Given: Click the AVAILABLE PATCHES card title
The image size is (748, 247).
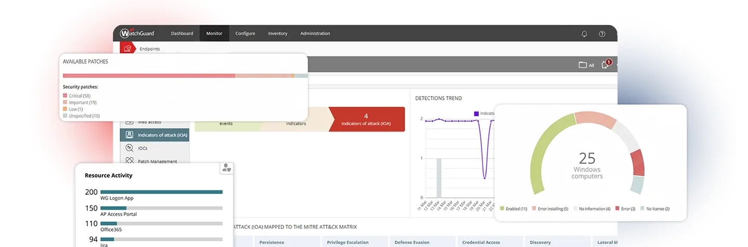Looking at the screenshot, I should tap(85, 61).
